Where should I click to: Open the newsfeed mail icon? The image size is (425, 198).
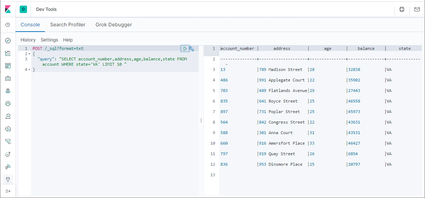(x=417, y=9)
